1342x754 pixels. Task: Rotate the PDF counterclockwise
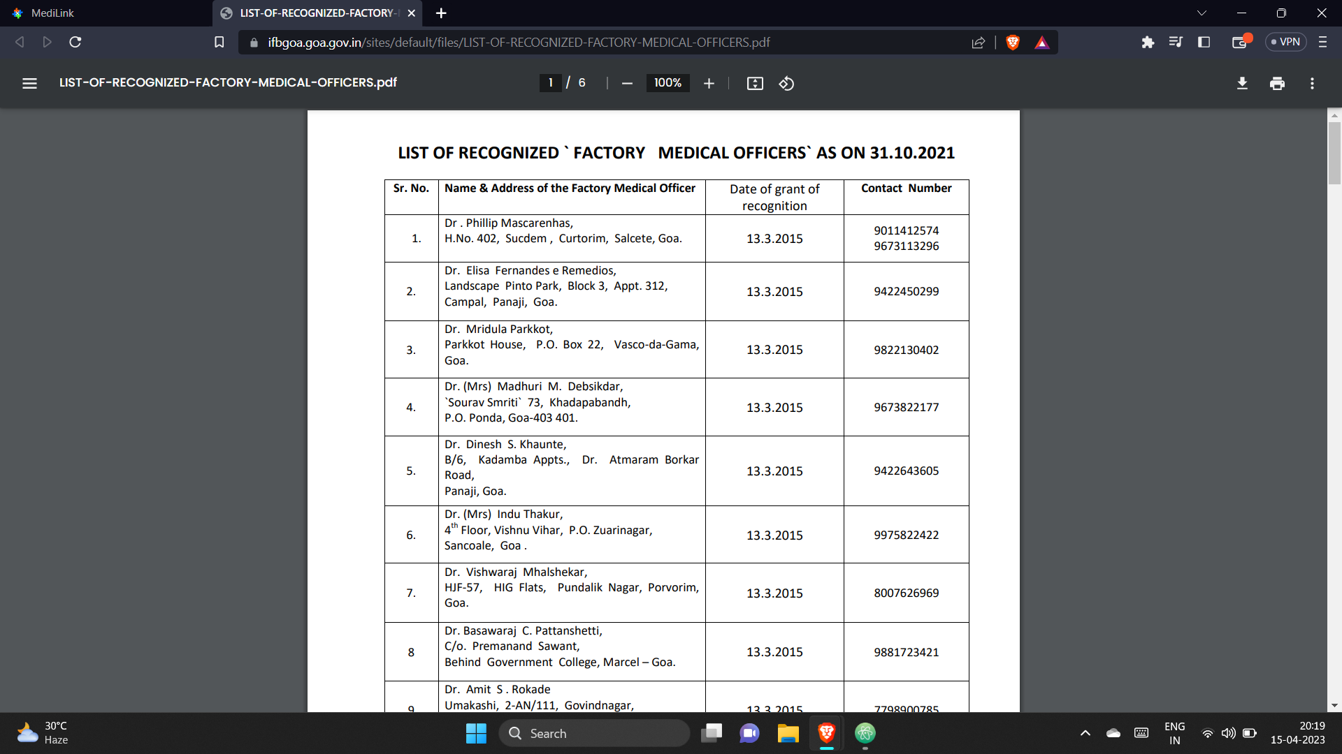(786, 83)
